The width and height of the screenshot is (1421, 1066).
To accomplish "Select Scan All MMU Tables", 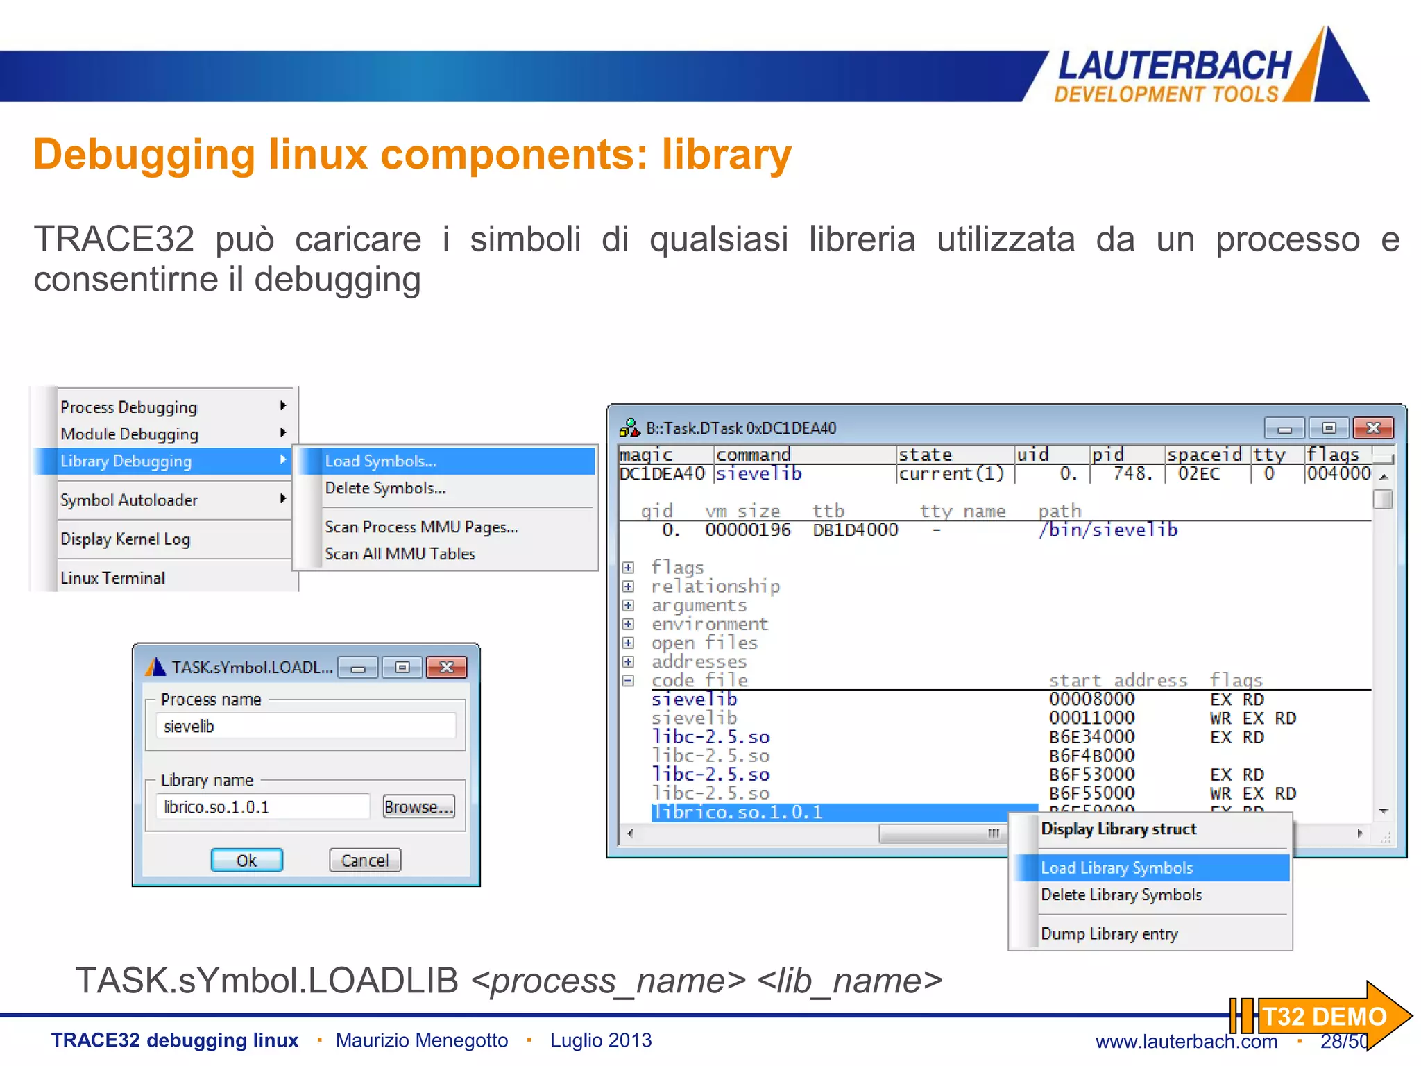I will pos(447,554).
